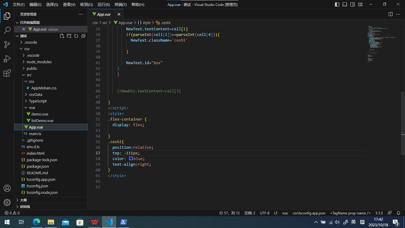405x228 pixels.
Task: Toggle the bottom panel layout button
Action: point(345,4)
